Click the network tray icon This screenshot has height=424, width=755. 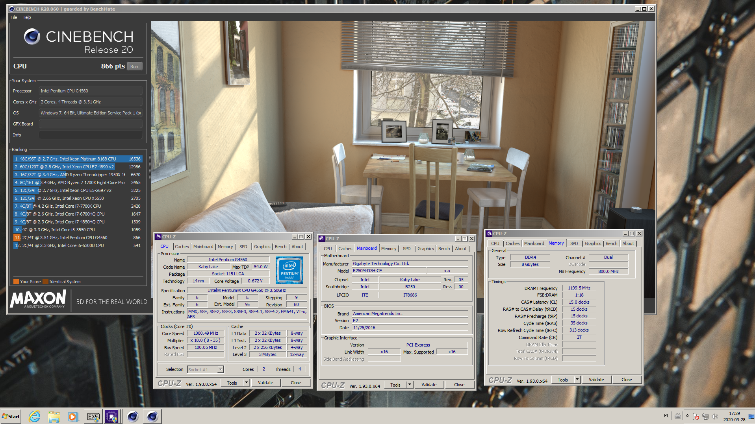(x=705, y=416)
